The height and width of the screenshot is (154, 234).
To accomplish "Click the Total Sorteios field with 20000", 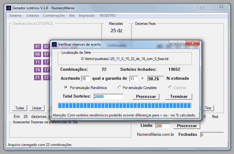I will (109, 97).
